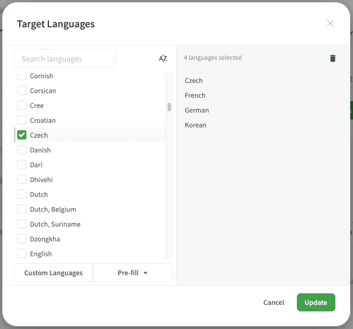This screenshot has height=329, width=353.
Task: Check the Dutch, Belgium checkbox
Action: (x=22, y=209)
